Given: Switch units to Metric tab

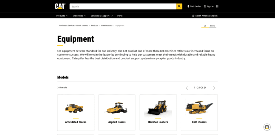Looking at the screenshot, I should point(212,26).
